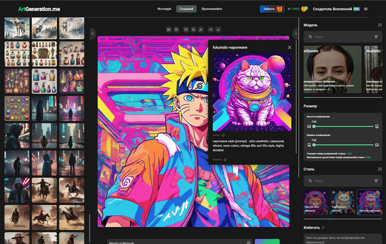The image size is (386, 244).
Task: Select the futuristic-retro cyberpunk style
Action: [315, 202]
